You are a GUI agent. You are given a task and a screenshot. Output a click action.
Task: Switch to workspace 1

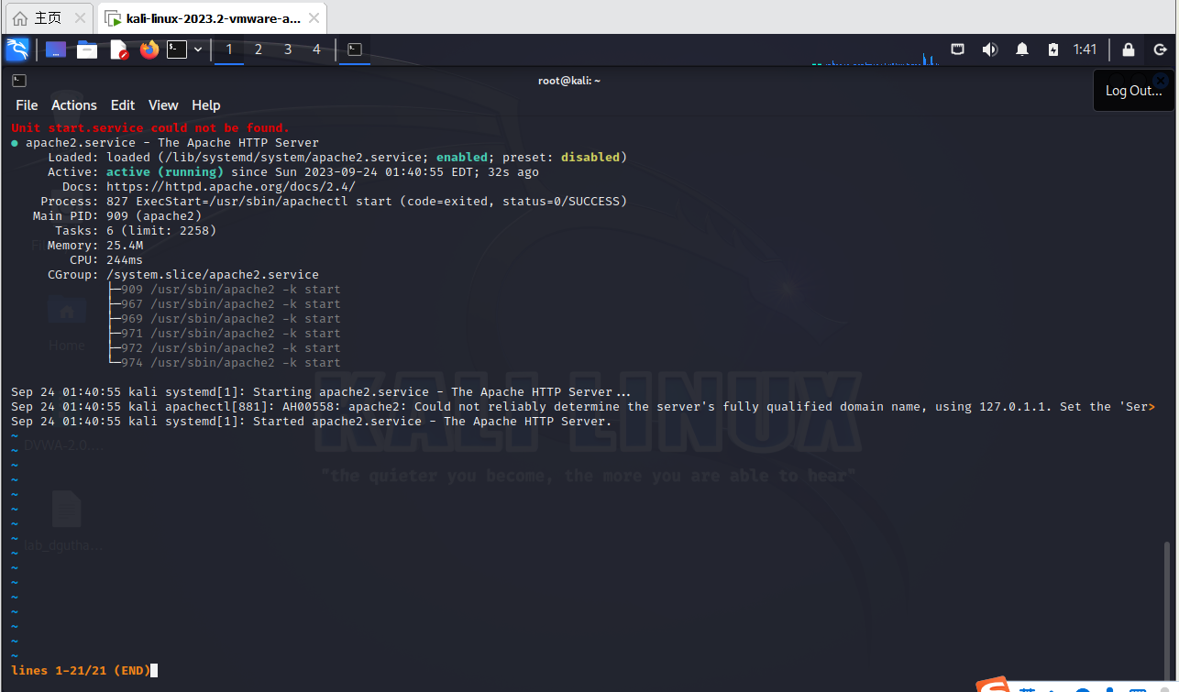(x=229, y=49)
